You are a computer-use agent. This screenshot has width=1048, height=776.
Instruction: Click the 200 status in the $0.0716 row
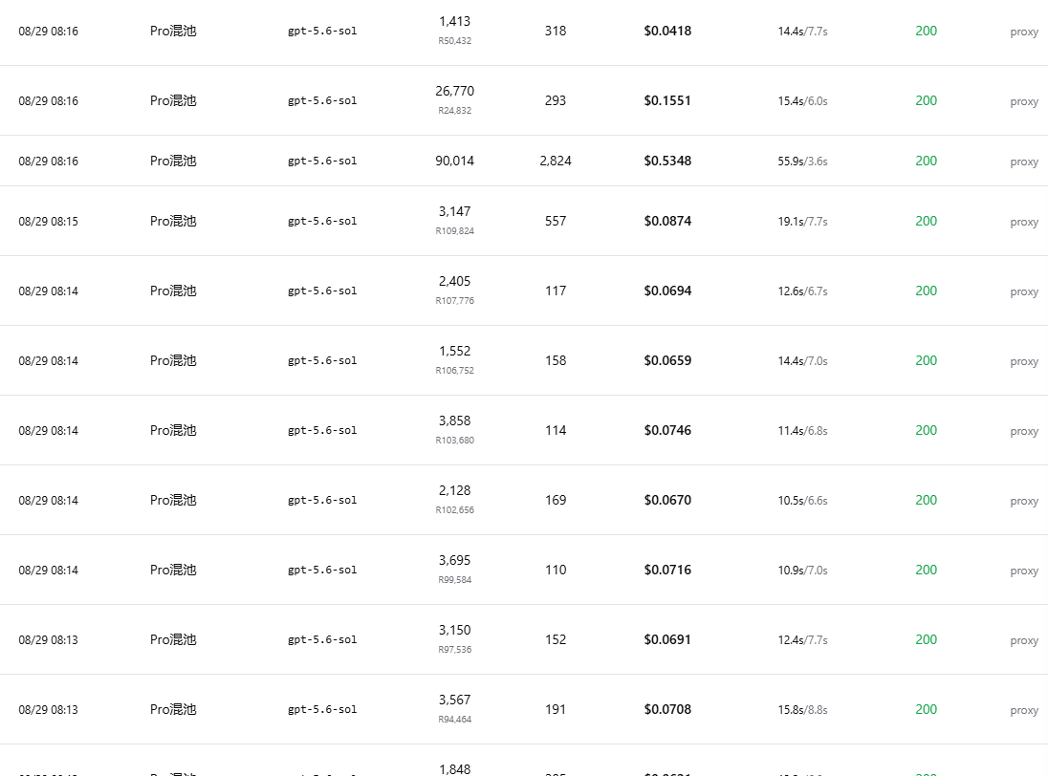tap(926, 570)
